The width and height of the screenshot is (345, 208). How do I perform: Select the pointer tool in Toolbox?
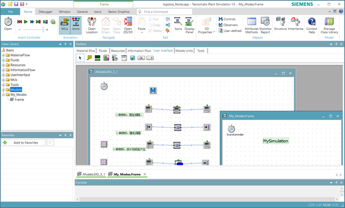[80, 58]
